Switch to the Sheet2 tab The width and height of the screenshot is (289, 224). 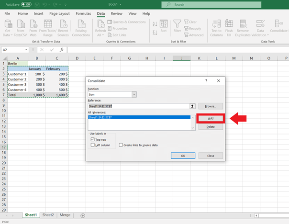point(48,215)
